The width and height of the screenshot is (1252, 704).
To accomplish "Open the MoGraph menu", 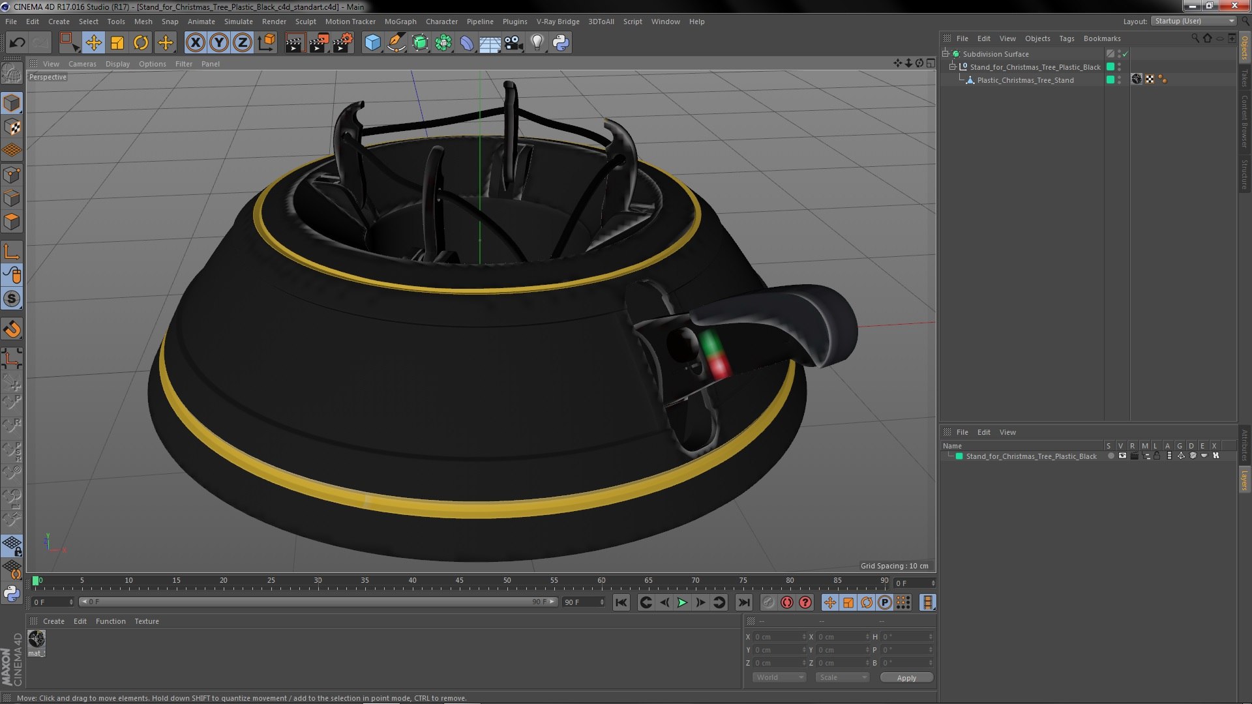I will (x=400, y=22).
